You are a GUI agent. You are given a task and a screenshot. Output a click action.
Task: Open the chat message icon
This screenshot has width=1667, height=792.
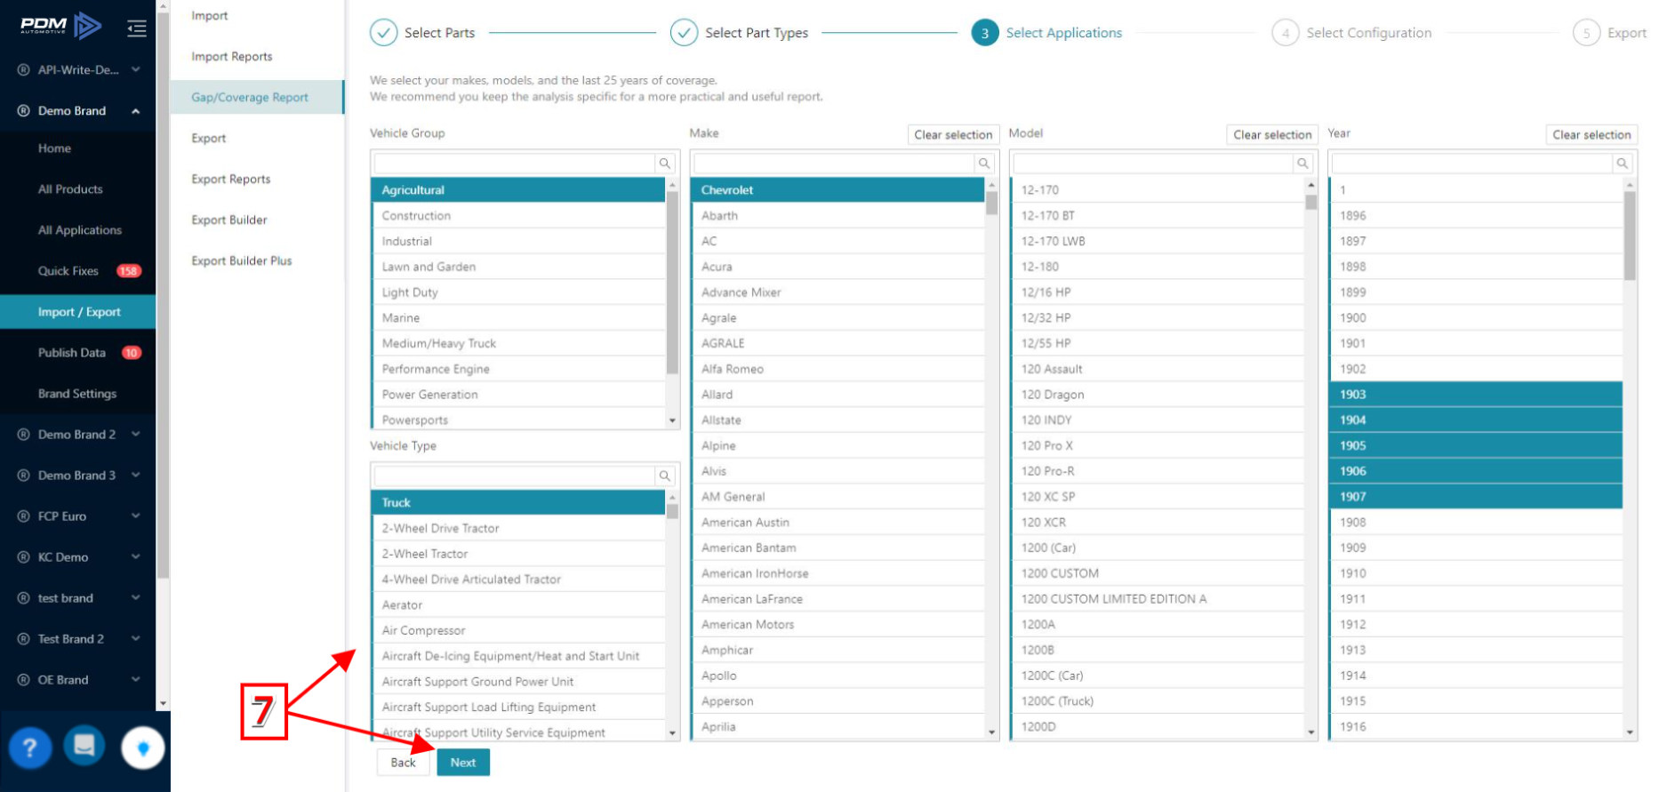point(84,746)
